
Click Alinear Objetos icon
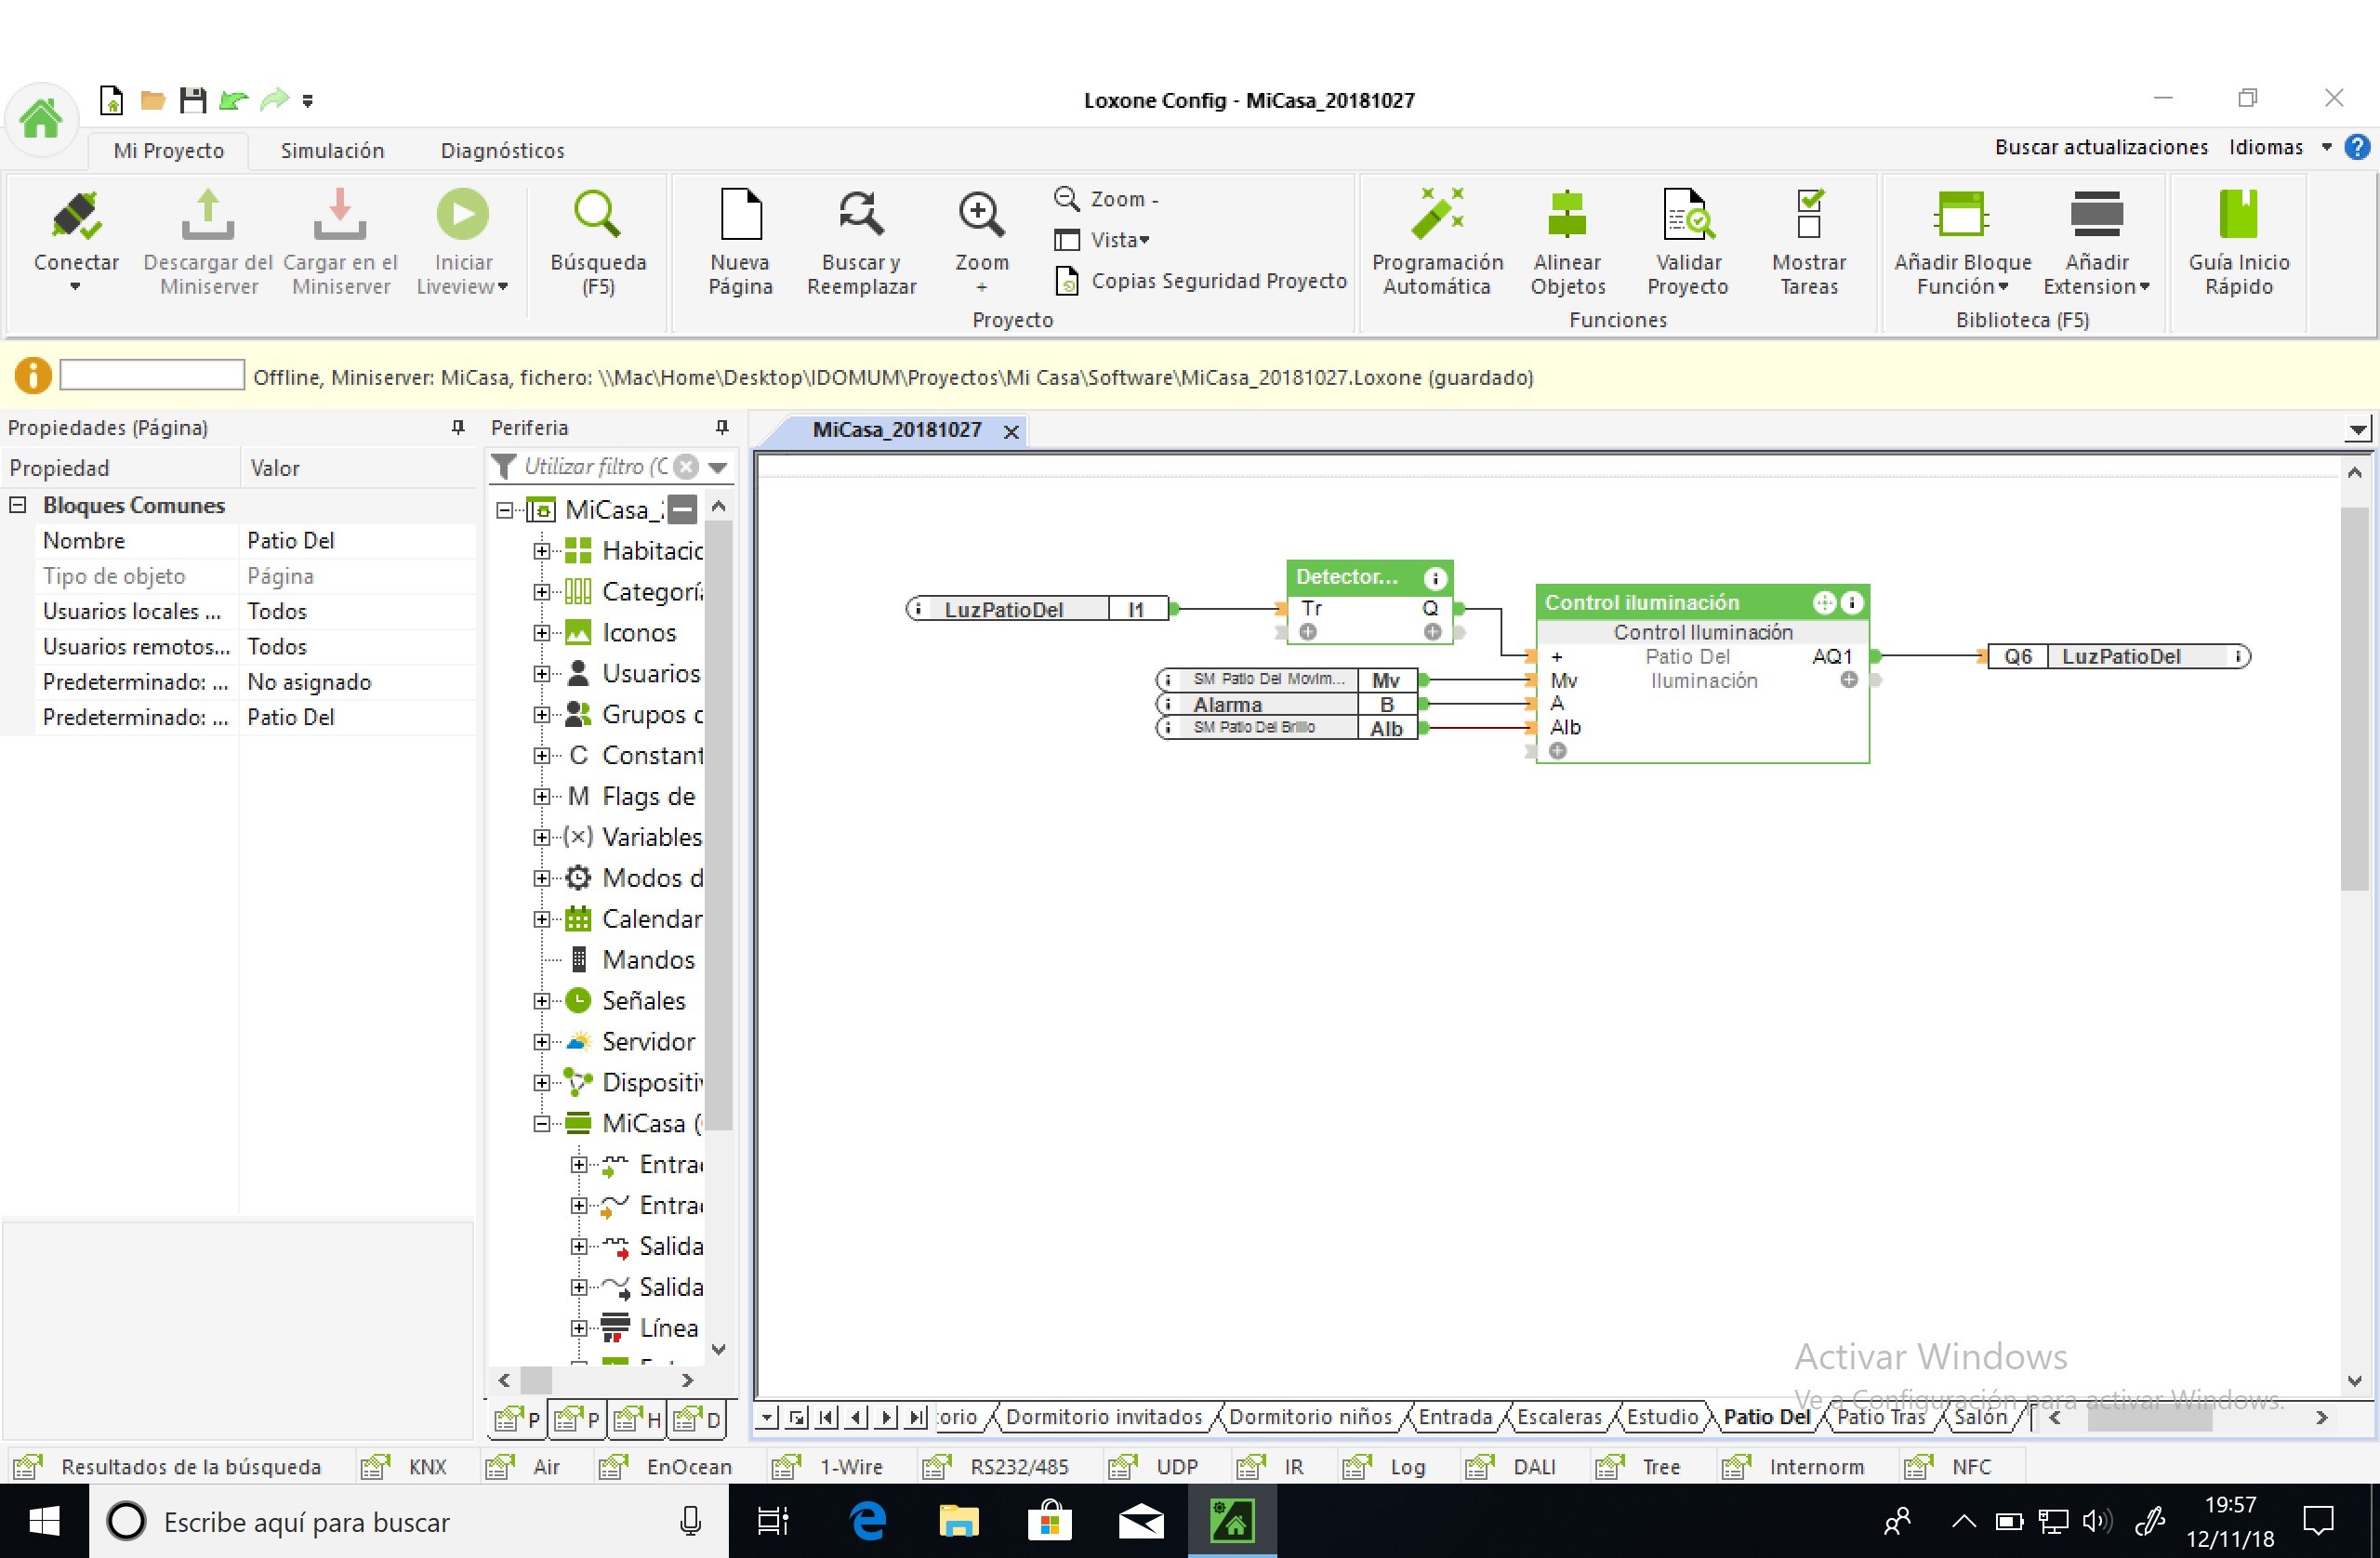[x=1567, y=216]
